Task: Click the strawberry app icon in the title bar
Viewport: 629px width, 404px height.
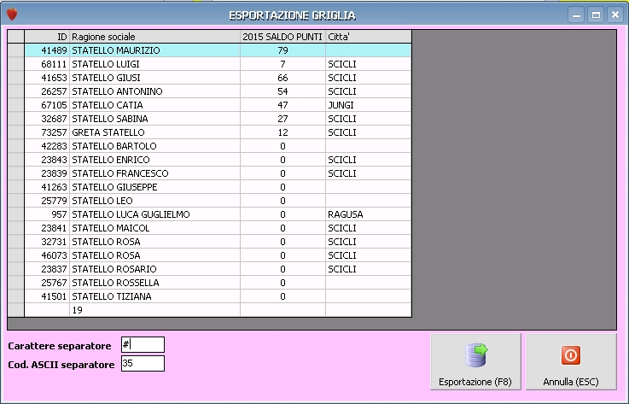Action: 12,15
